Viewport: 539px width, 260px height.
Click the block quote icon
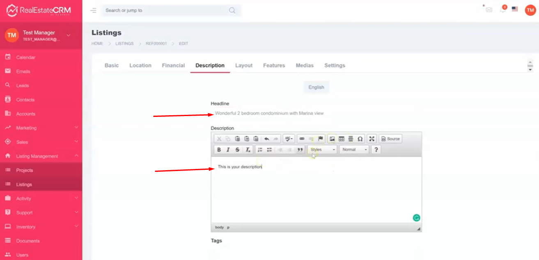pyautogui.click(x=300, y=150)
